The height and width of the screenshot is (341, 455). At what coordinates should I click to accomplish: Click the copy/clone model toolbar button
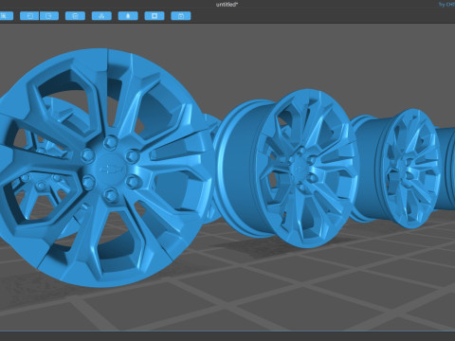point(75,16)
